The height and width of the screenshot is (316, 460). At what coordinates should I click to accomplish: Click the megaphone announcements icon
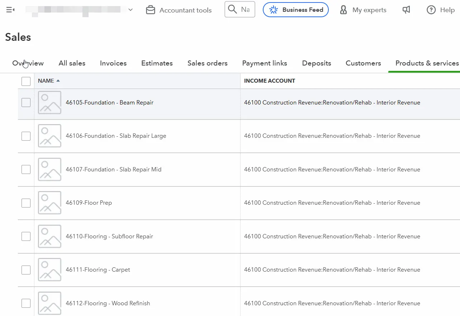[406, 10]
